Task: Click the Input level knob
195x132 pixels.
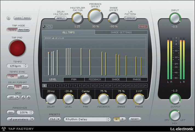Action: point(175,18)
